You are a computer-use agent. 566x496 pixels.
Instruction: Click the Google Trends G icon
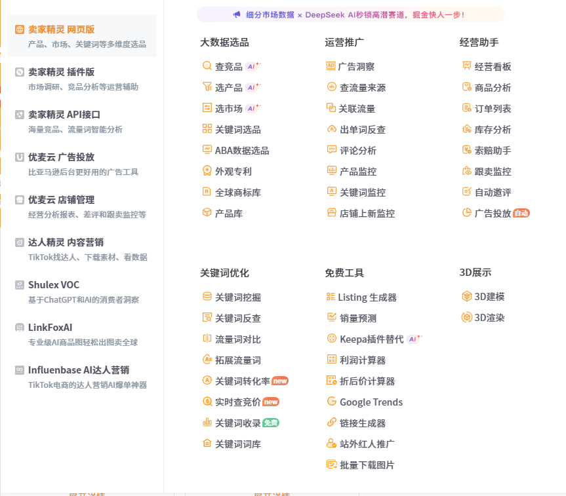(x=331, y=402)
